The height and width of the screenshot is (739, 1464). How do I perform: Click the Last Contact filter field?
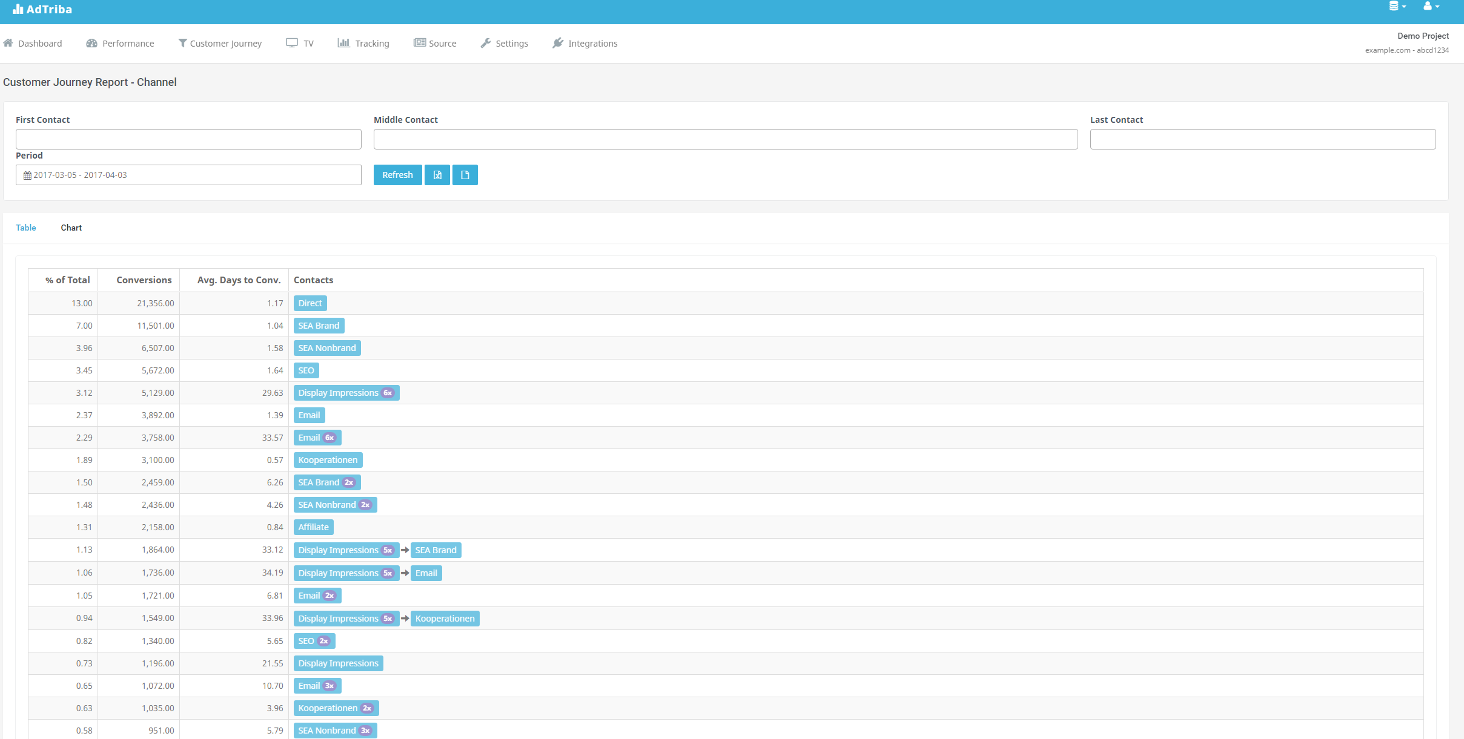pyautogui.click(x=1262, y=139)
